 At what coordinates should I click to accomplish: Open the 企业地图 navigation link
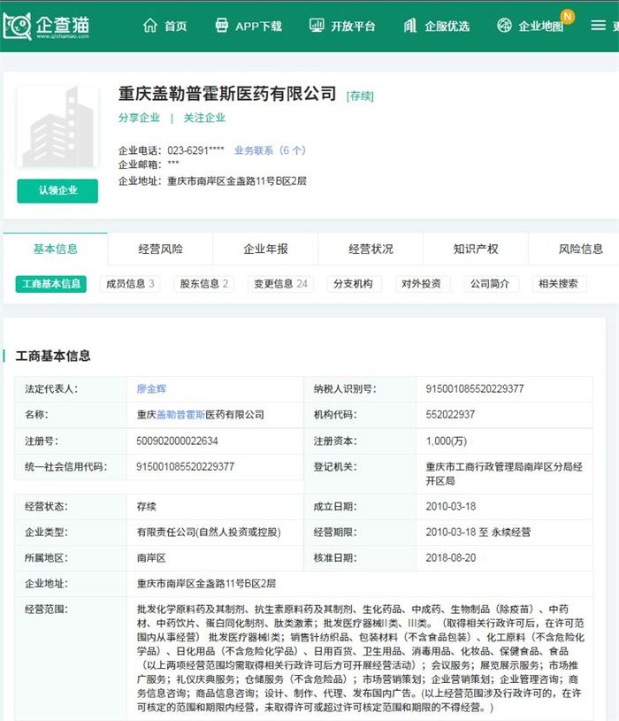point(540,27)
